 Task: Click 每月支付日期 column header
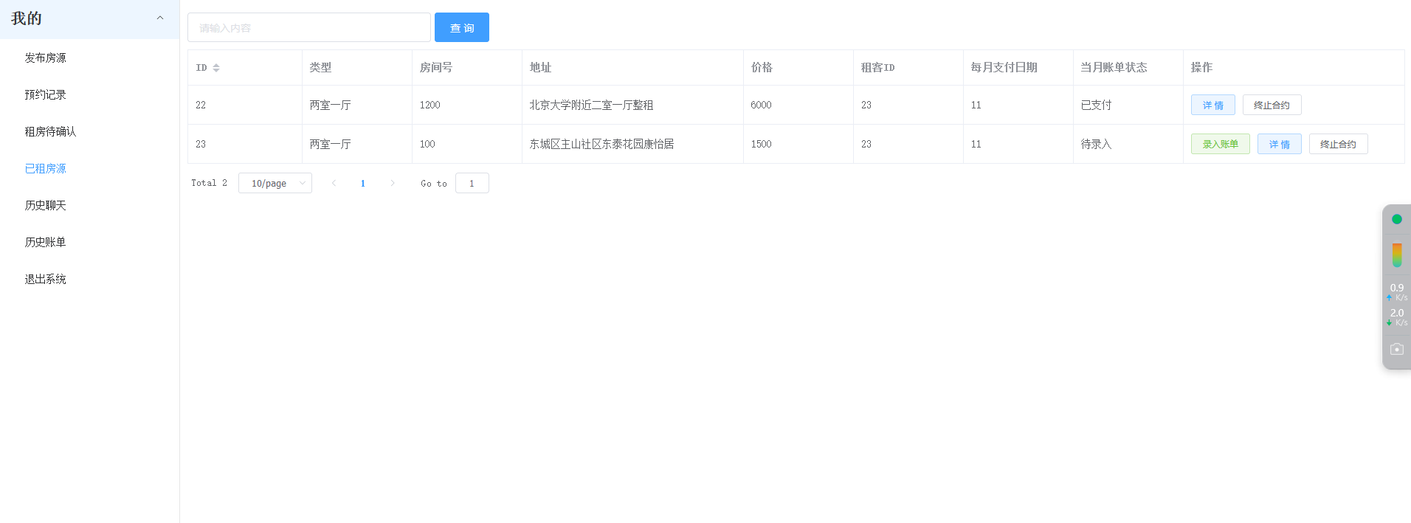click(1004, 67)
